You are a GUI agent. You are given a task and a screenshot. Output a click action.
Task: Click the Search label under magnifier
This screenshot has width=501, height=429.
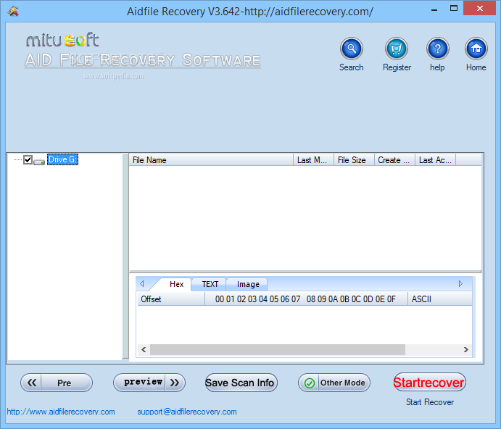pyautogui.click(x=351, y=67)
